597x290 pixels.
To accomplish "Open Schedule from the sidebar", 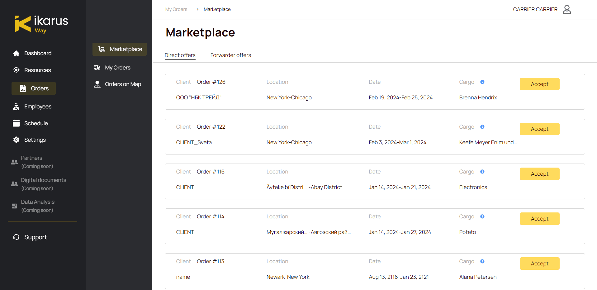I will [x=31, y=123].
